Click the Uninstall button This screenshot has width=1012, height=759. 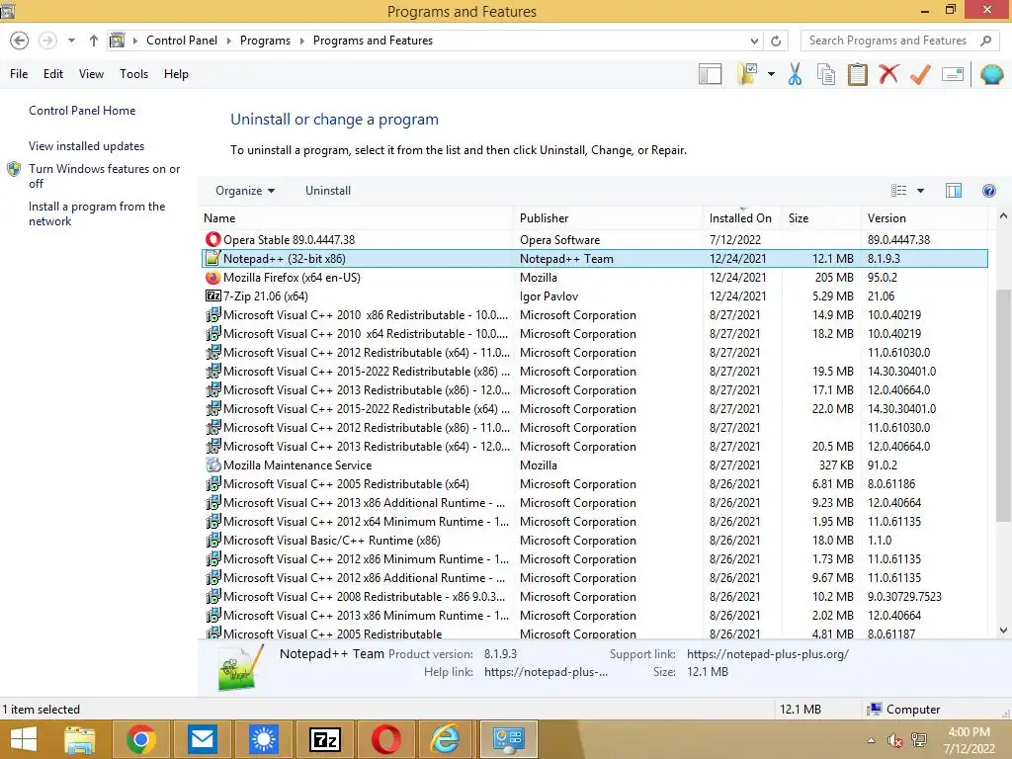tap(328, 191)
